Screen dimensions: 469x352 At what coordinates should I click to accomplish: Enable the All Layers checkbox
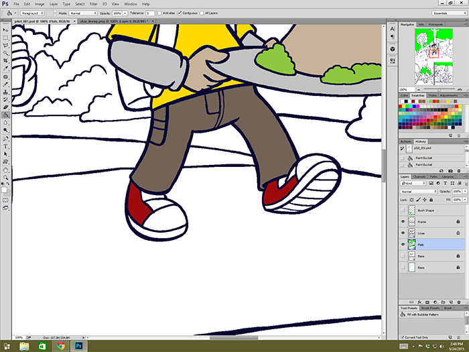(x=202, y=13)
